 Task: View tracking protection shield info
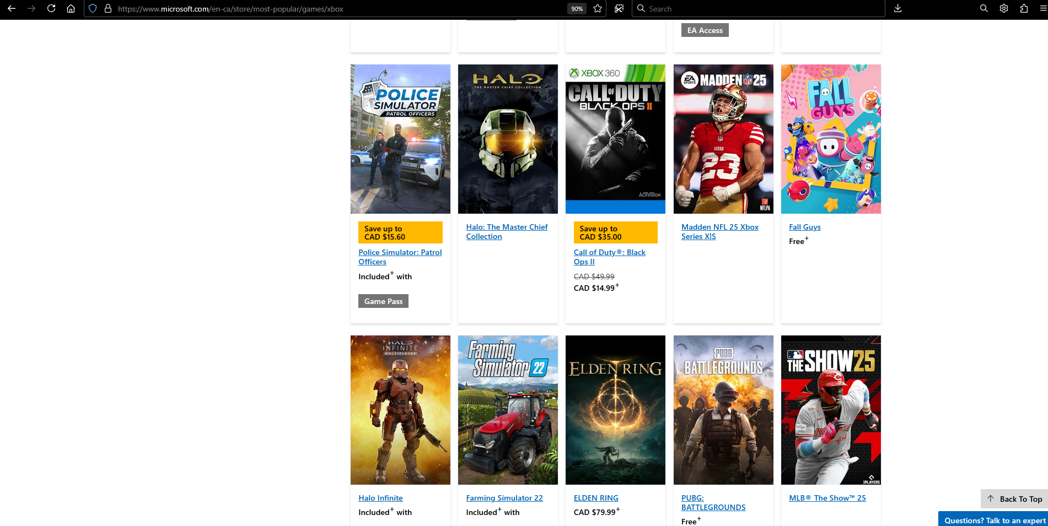click(x=93, y=9)
